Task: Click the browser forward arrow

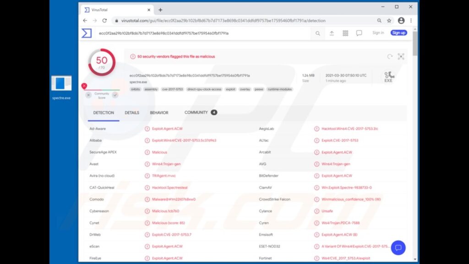Action: [x=95, y=21]
